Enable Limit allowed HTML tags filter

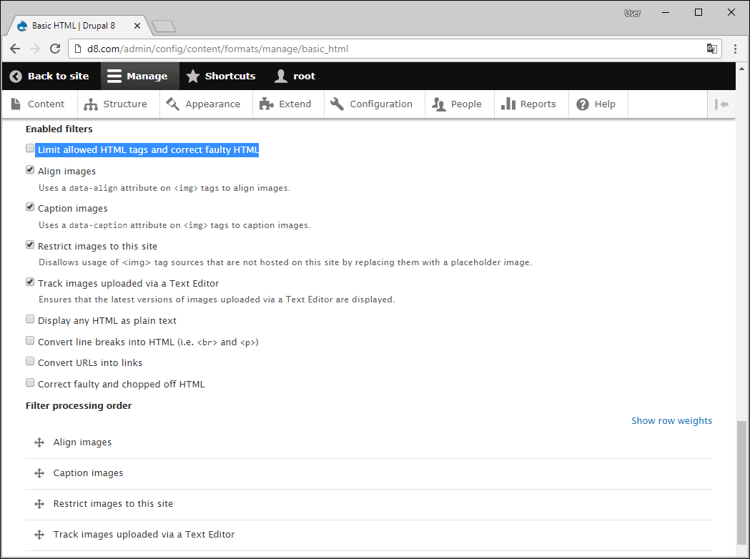(x=30, y=149)
